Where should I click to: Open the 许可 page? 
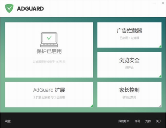[x=137, y=121]
